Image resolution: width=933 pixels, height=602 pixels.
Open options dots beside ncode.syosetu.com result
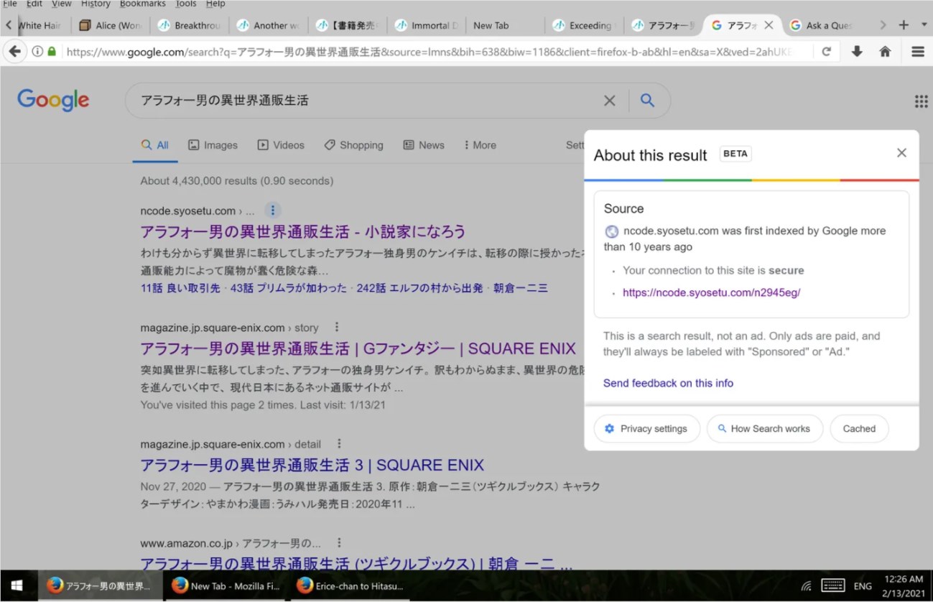tap(272, 210)
